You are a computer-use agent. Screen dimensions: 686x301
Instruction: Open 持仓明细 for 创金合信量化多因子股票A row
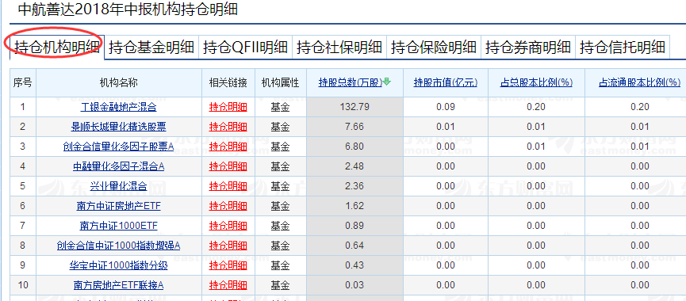(228, 147)
